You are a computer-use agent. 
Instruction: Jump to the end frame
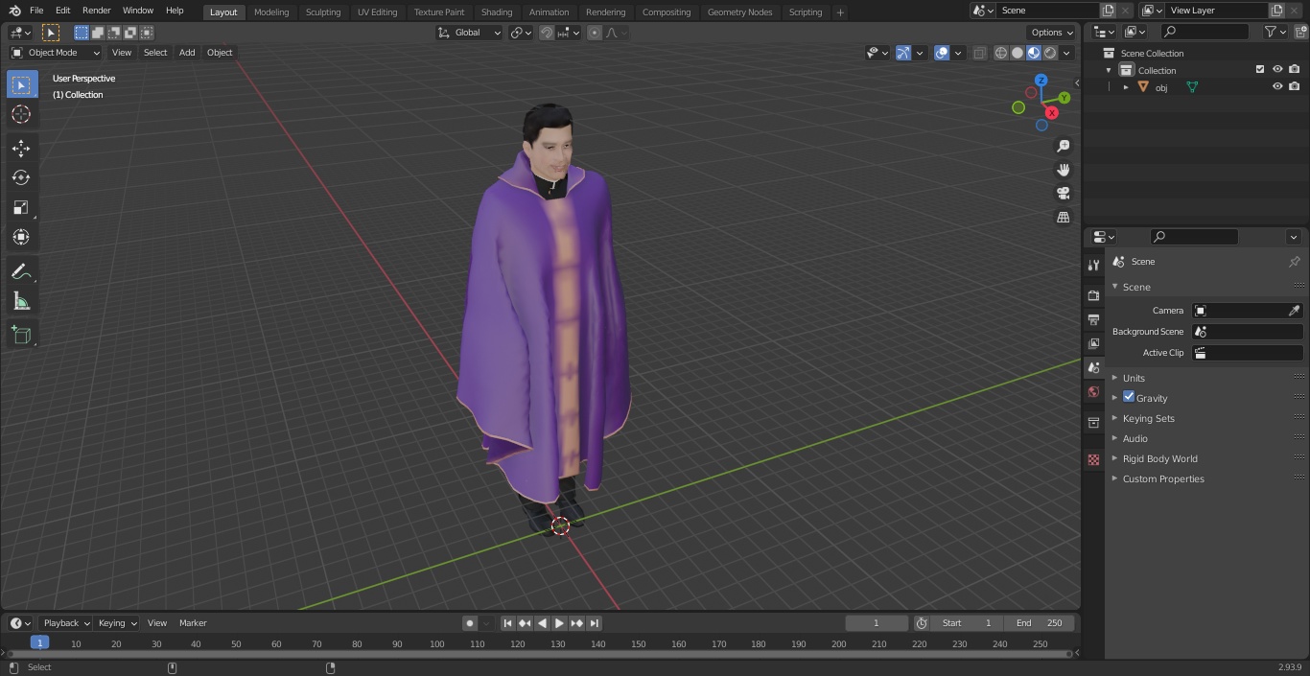coord(594,622)
